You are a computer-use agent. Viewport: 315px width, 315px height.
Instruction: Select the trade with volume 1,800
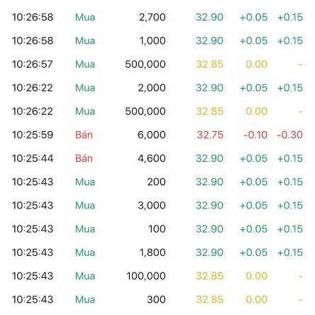(157, 253)
